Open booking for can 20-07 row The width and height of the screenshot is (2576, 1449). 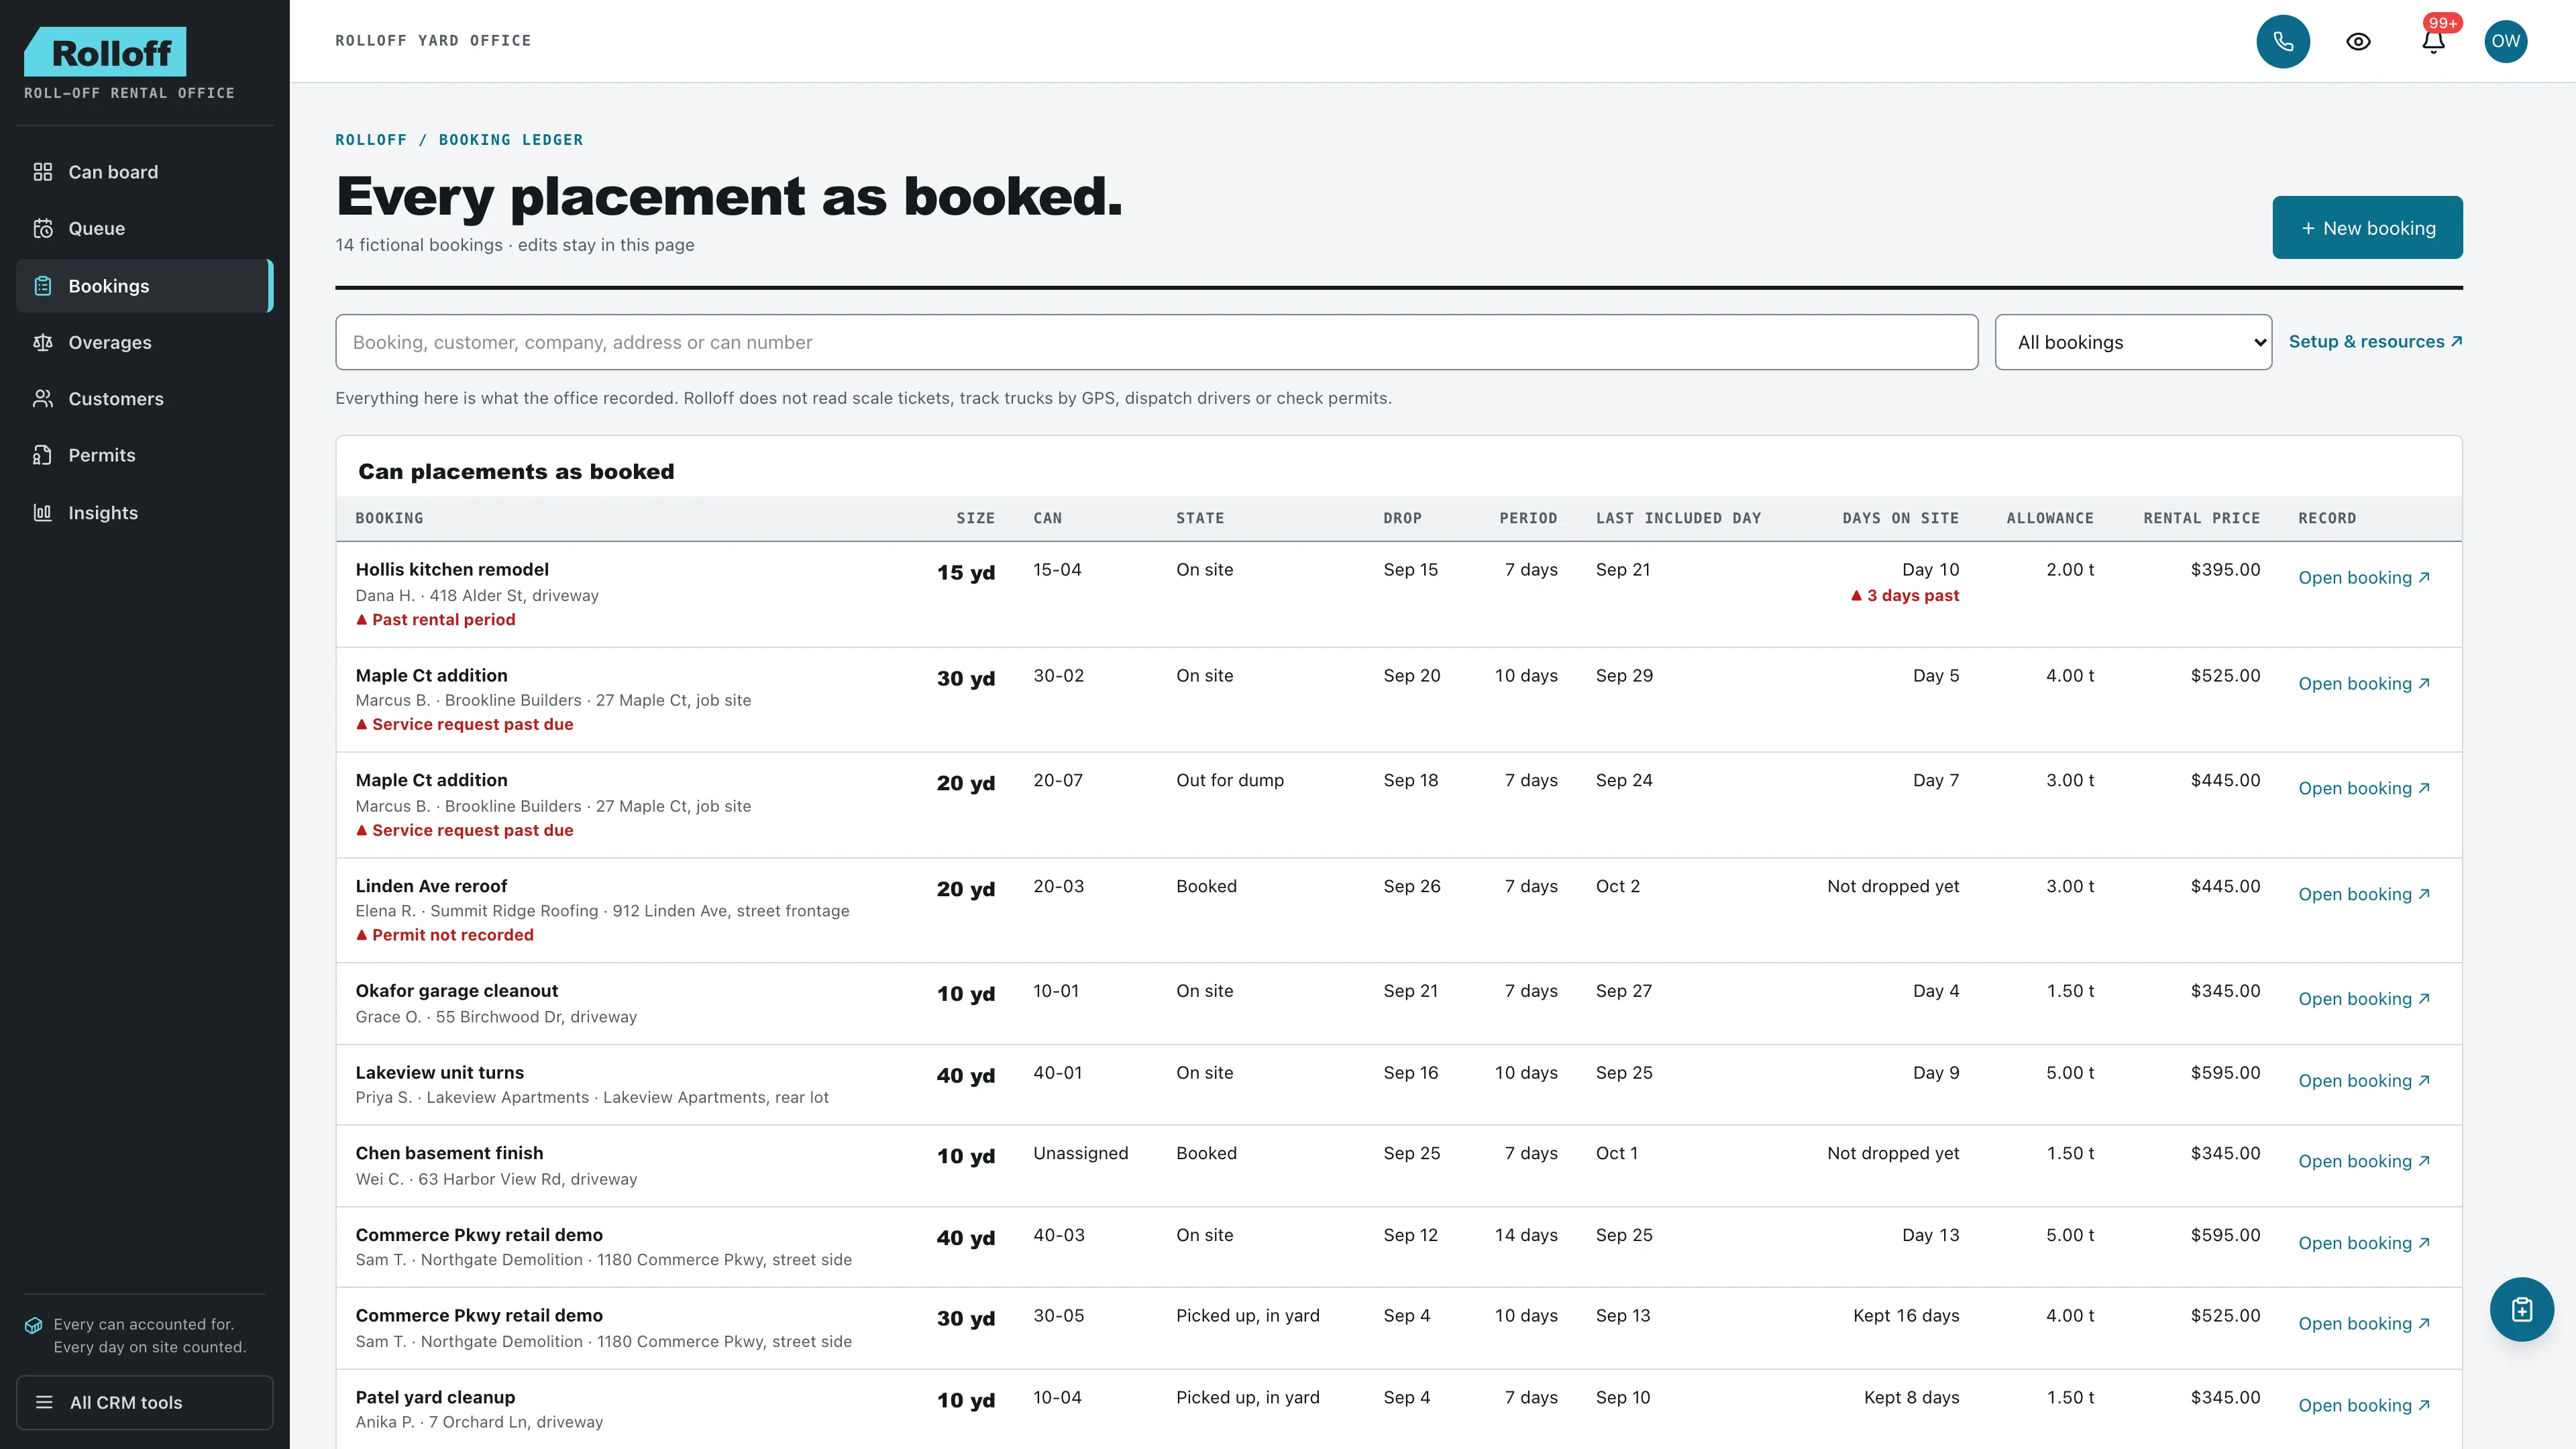pos(2364,788)
